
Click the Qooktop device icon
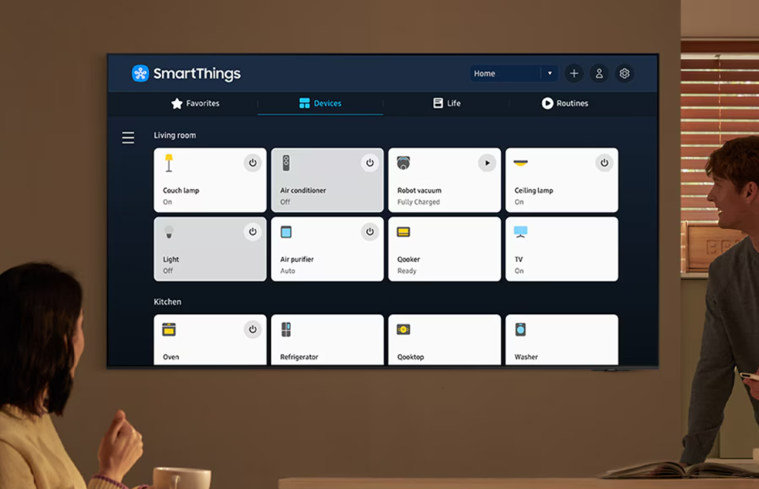click(x=403, y=330)
